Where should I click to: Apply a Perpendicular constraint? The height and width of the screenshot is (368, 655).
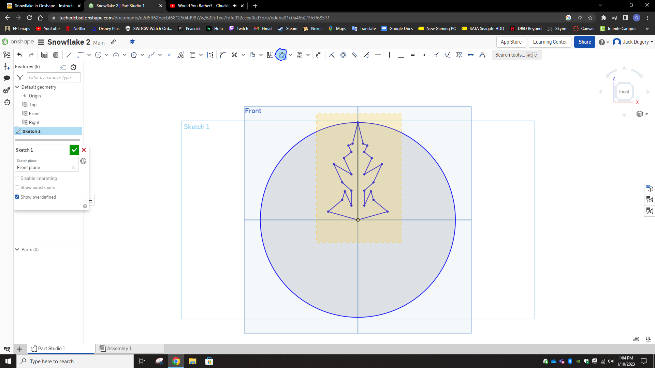tap(402, 55)
